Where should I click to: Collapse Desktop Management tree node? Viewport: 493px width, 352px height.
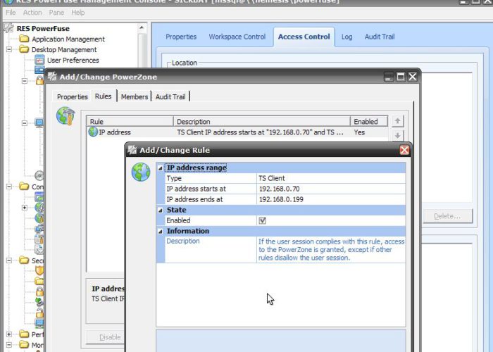9,49
